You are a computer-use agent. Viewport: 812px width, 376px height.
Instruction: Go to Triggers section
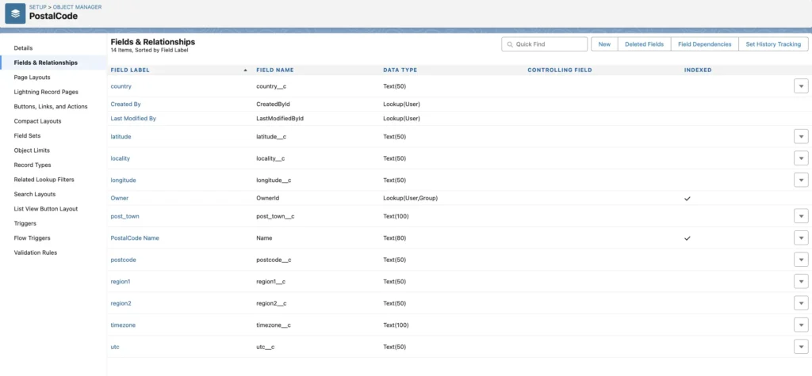click(x=25, y=223)
